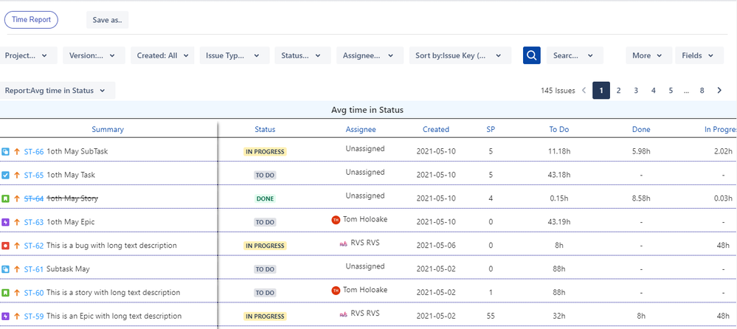737x329 pixels.
Task: Click the blue search magnifier icon
Action: [532, 55]
